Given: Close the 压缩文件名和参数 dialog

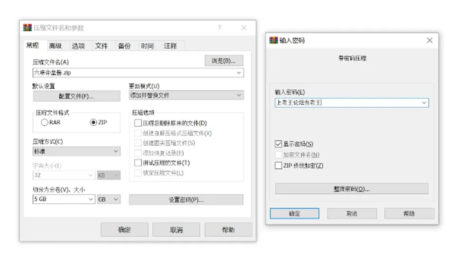Looking at the screenshot, I should point(244,28).
